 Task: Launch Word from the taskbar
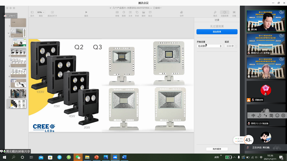click(124, 157)
